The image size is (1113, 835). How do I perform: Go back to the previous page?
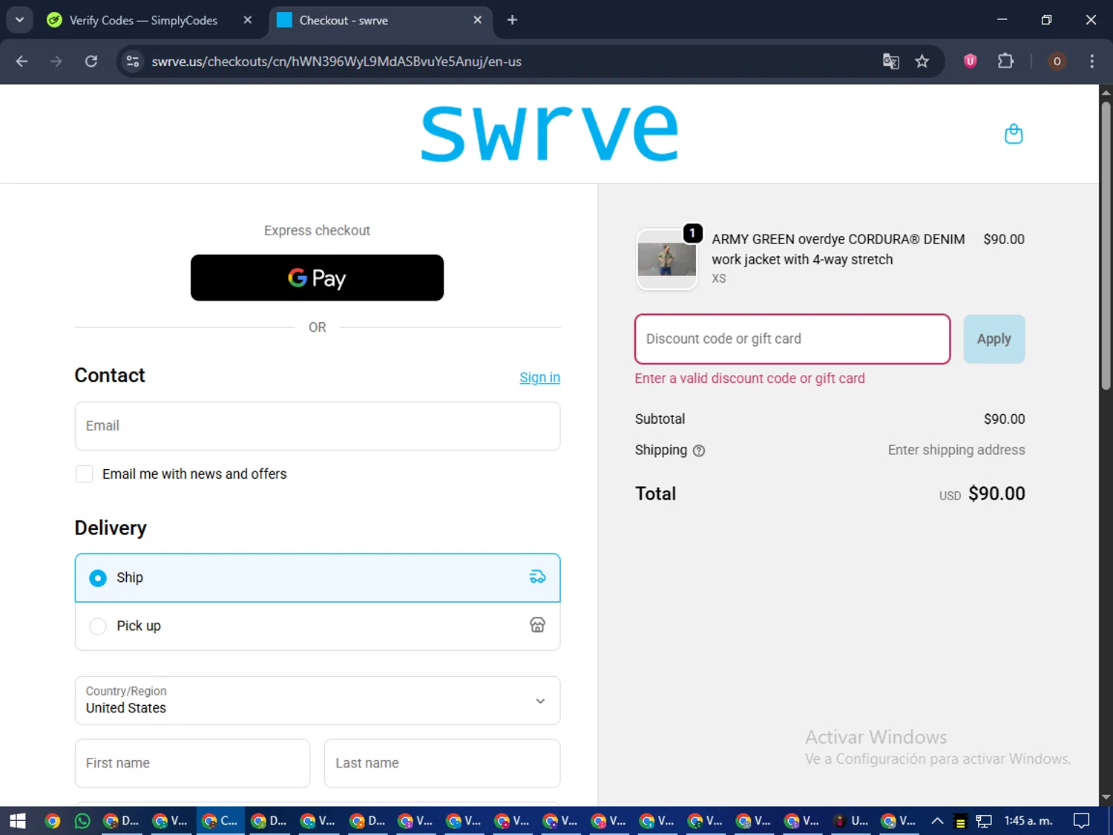[22, 61]
